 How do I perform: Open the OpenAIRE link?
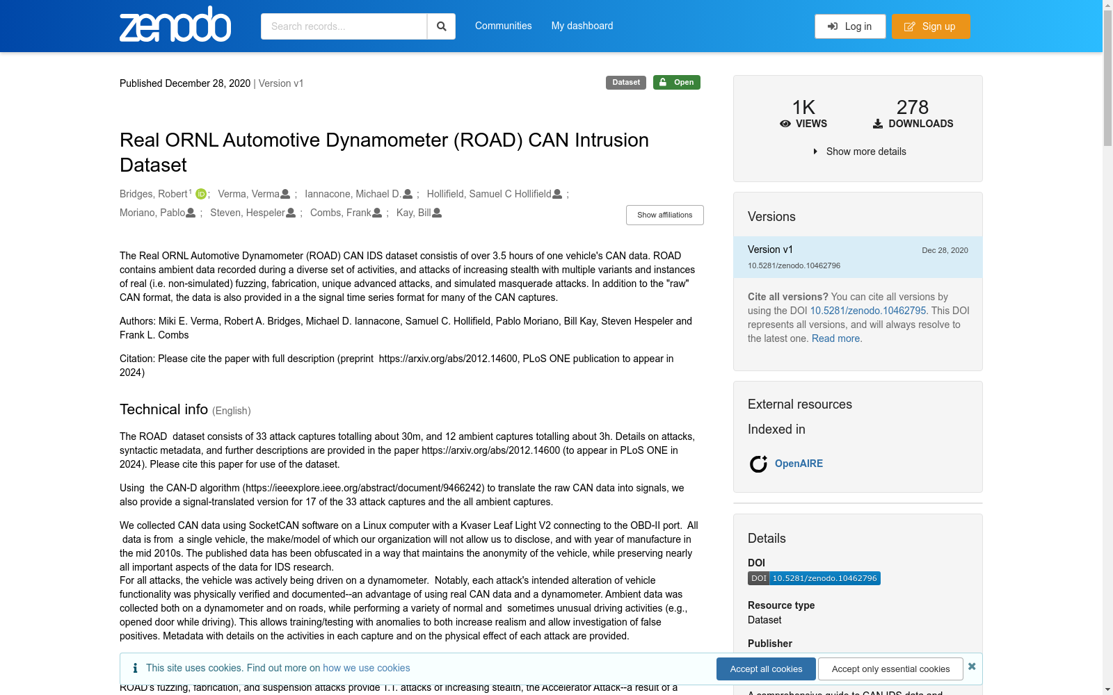point(799,464)
